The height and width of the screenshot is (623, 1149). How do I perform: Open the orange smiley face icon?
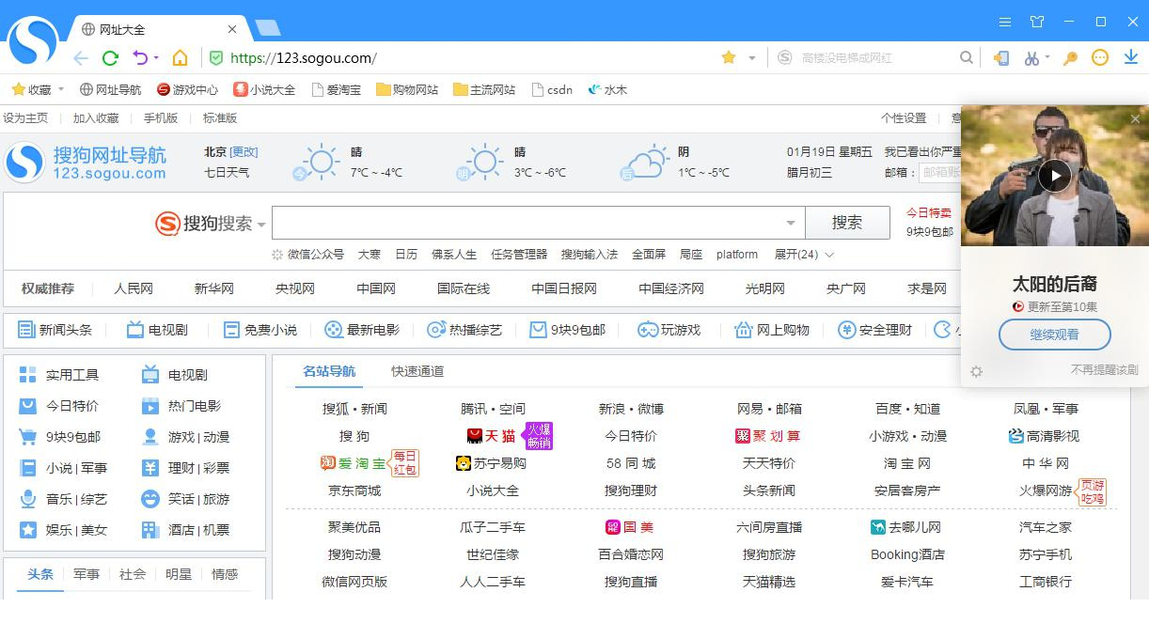pos(1100,58)
